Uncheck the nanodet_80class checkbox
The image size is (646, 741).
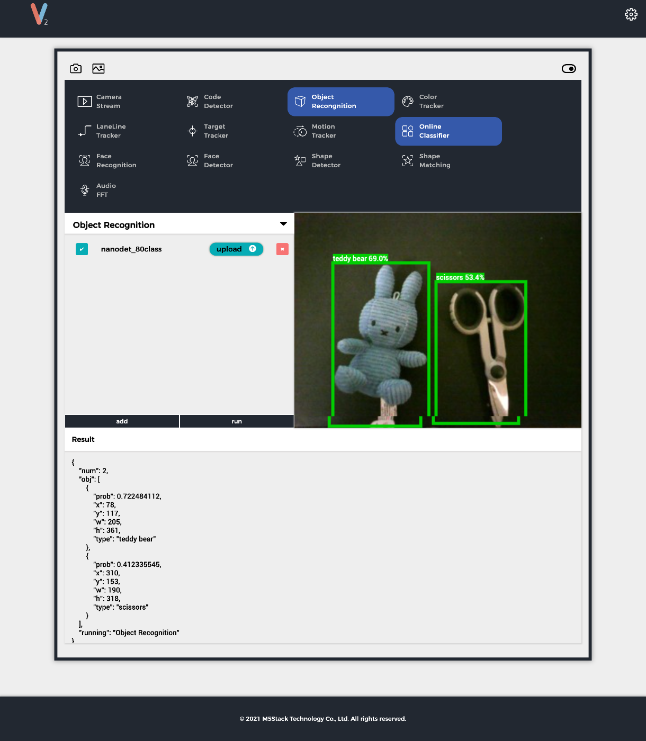point(82,249)
